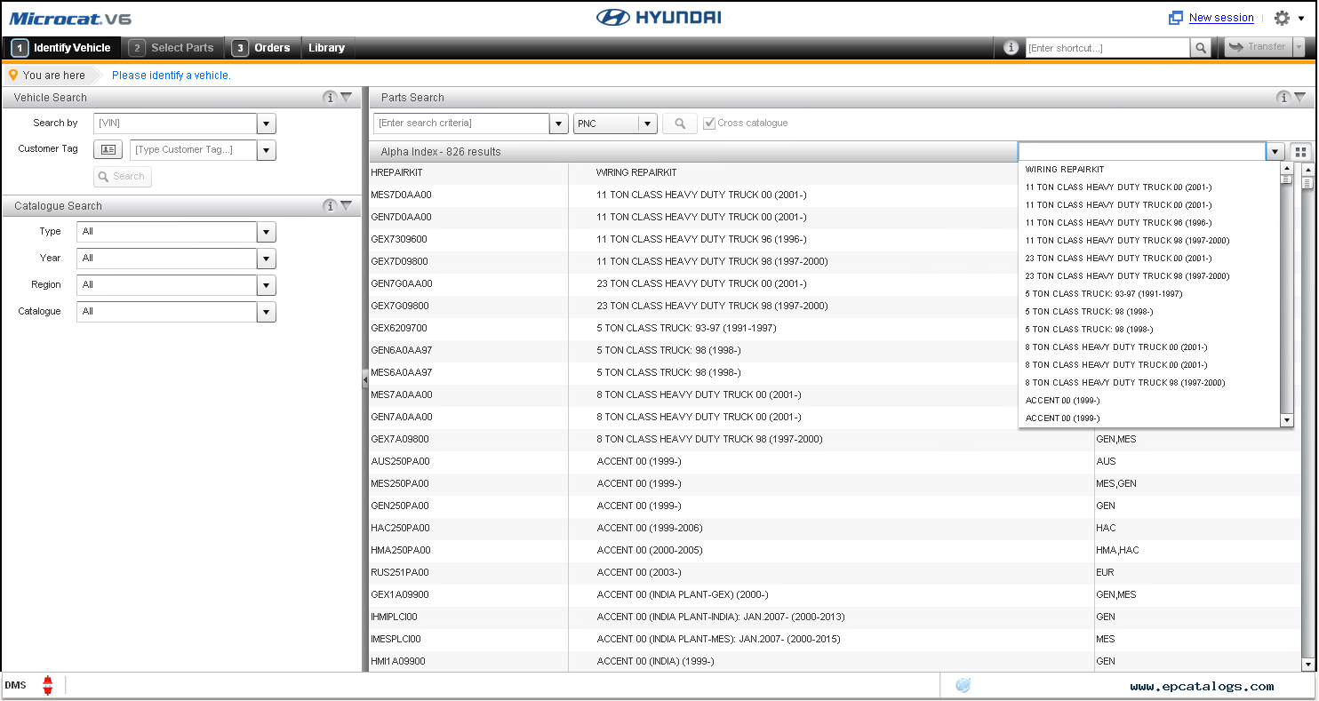1319x701 pixels.
Task: Collapse the Catalogue Search panel
Action: pyautogui.click(x=347, y=206)
